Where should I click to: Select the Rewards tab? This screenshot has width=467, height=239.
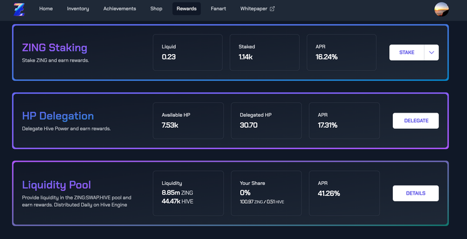click(187, 9)
